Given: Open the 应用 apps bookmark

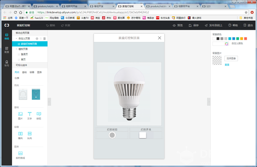Looking at the screenshot, I should tap(8, 18).
